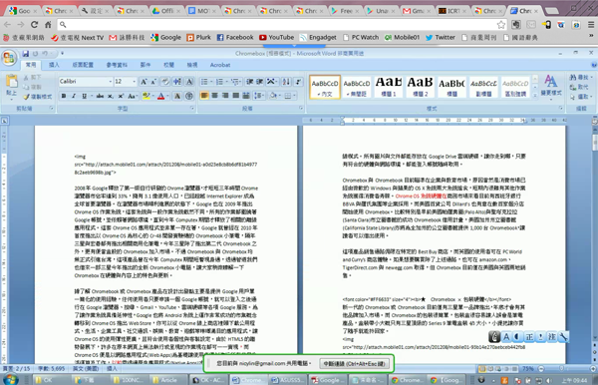Decrease the paragraph indent
The width and height of the screenshot is (598, 385).
click(249, 81)
